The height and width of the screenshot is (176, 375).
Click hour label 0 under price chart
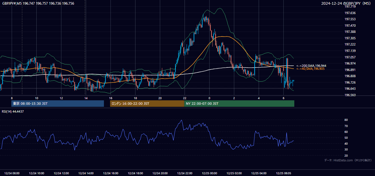pyautogui.click(x=209, y=98)
